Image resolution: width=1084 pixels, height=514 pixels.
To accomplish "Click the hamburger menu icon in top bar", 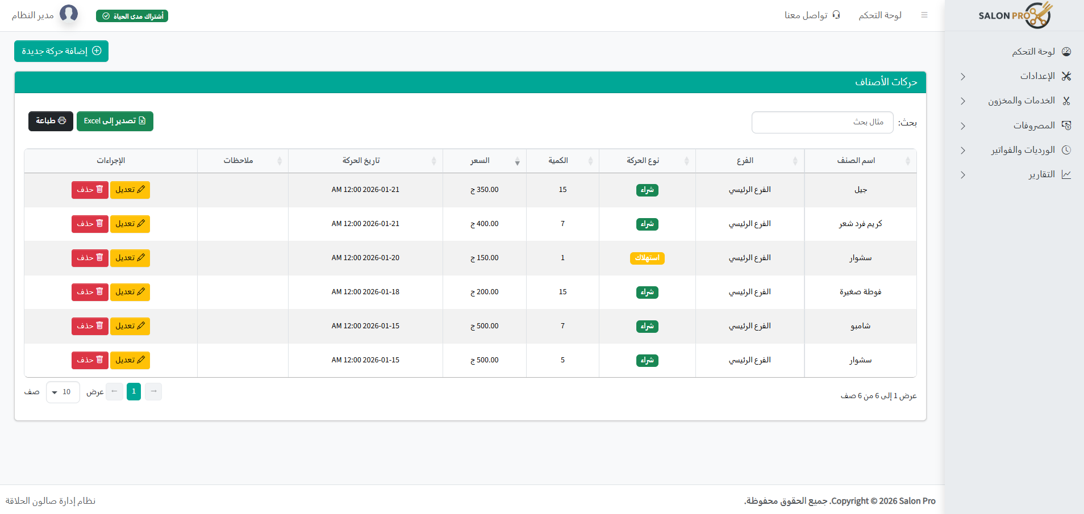I will coord(924,15).
